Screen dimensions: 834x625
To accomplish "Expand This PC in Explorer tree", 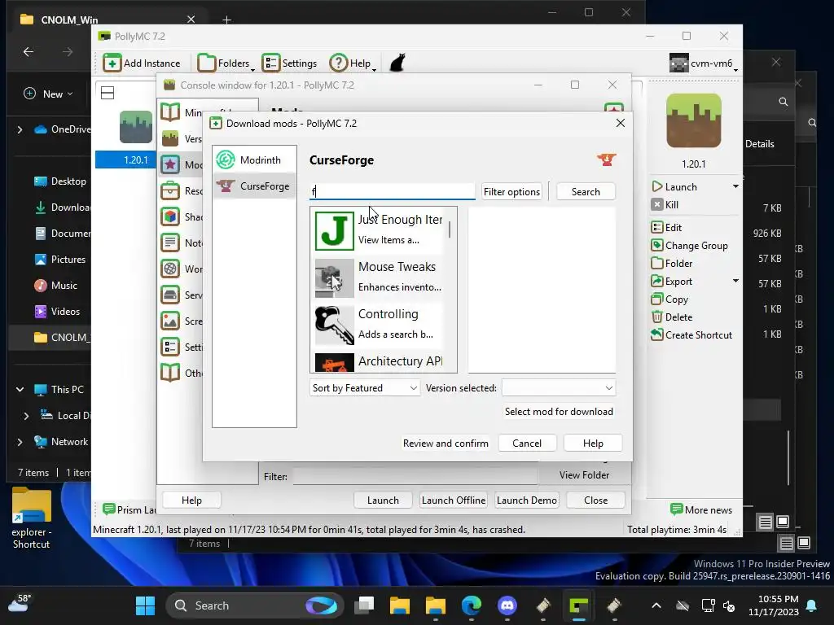I will coord(20,390).
